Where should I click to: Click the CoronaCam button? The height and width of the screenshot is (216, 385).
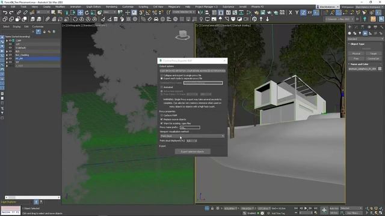click(x=373, y=59)
